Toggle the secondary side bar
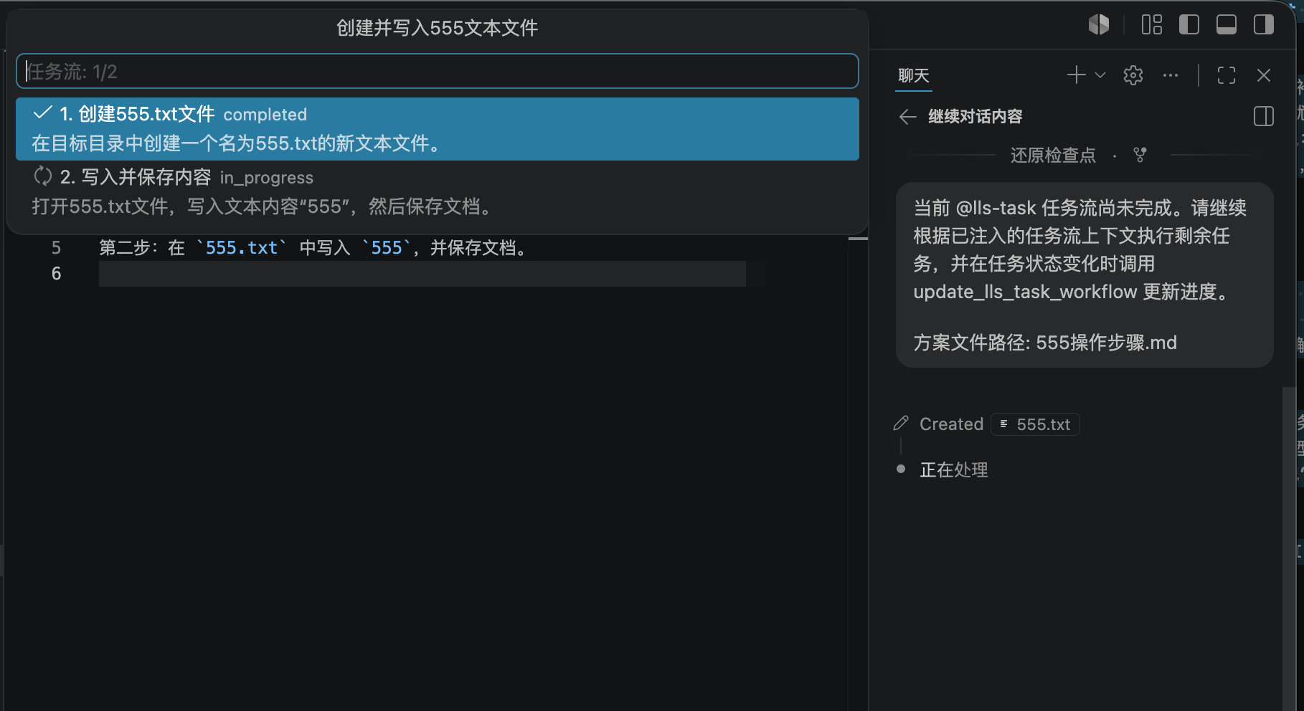The height and width of the screenshot is (711, 1304). [1264, 24]
